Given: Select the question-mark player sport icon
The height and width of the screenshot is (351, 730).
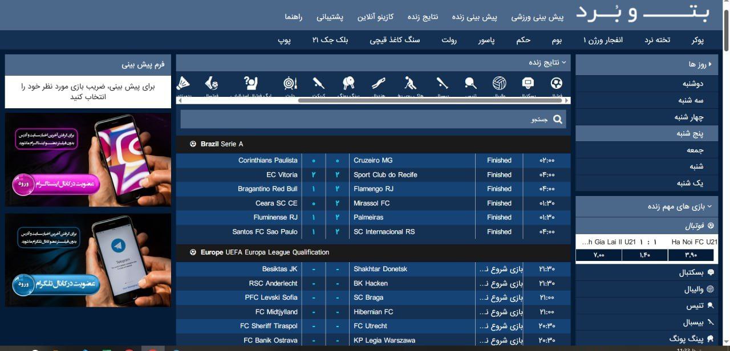Looking at the screenshot, I should coord(250,84).
